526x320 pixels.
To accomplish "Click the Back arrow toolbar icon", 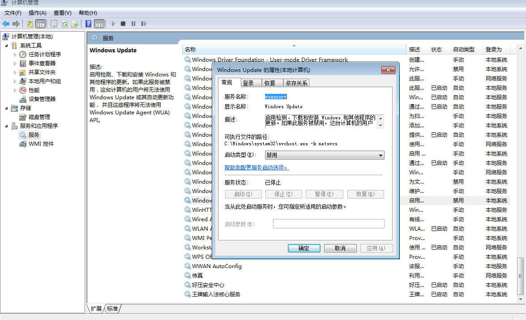I will 6,24.
